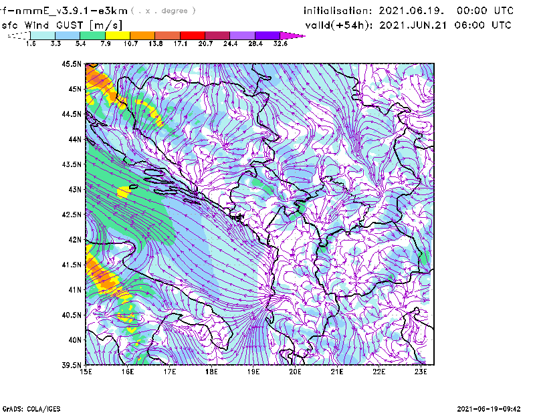Select the violet 28.4–32.6 legend swatch
This screenshot has width=535, height=413.
[x=267, y=35]
